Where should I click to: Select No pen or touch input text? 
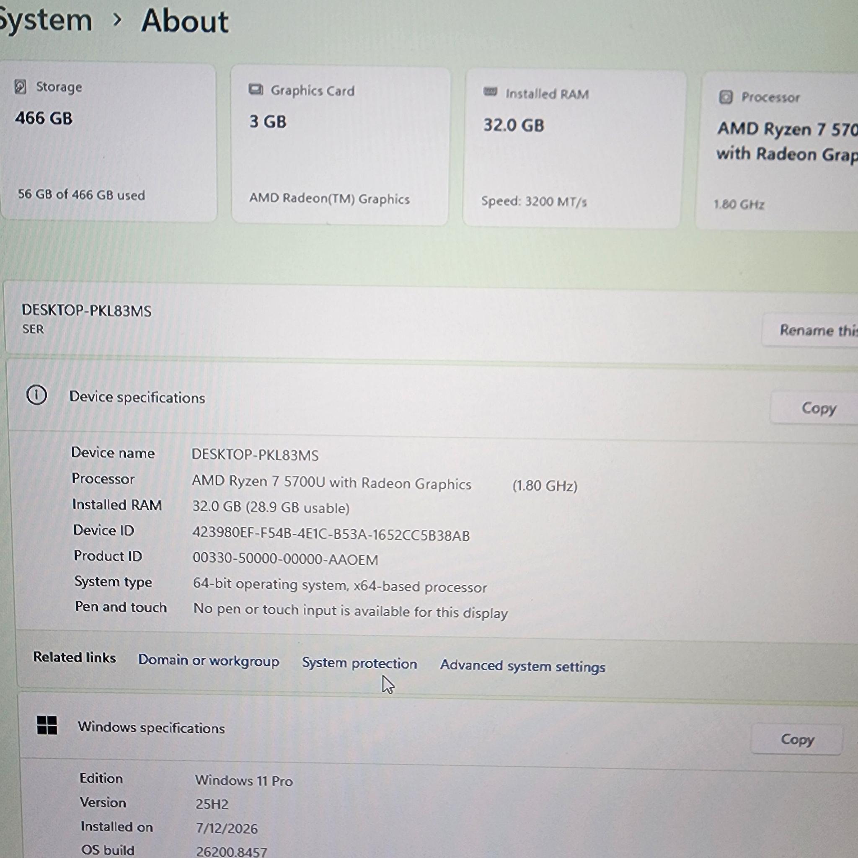point(350,611)
